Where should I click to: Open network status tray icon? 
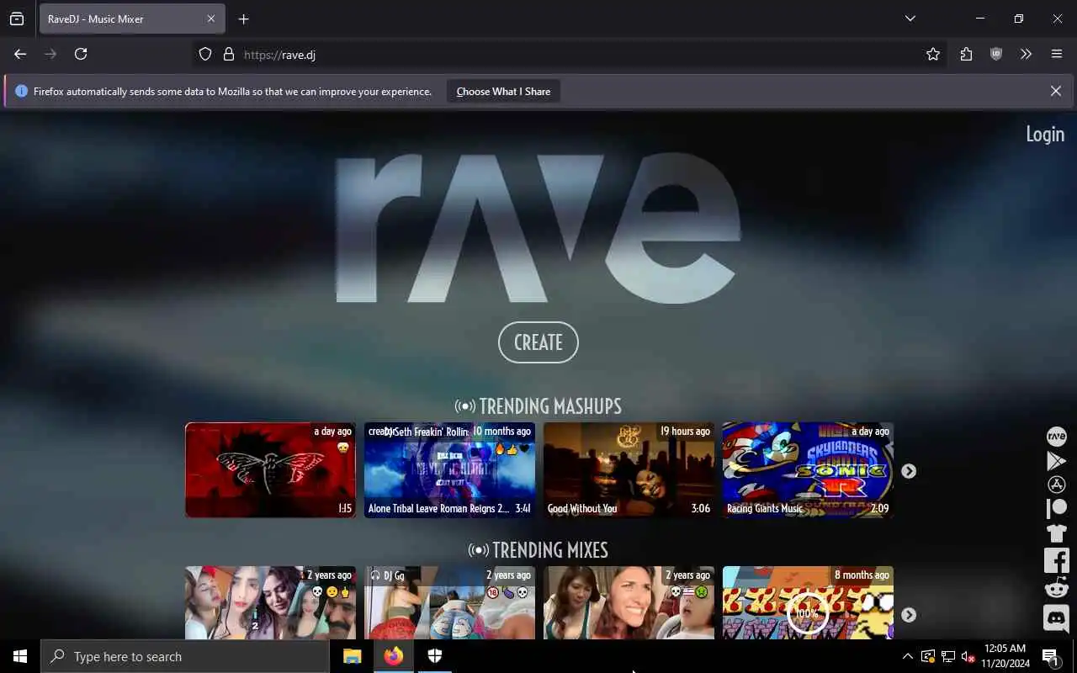[947, 656]
